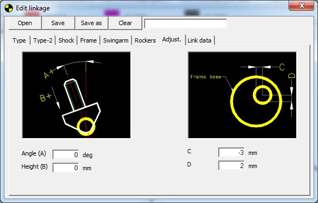Click the Edit linkage title bar icon
This screenshot has height=203, width=318.
(9, 8)
